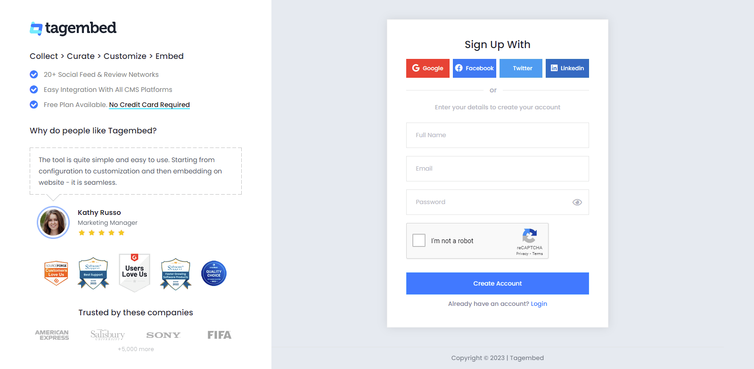754x369 pixels.
Task: Click the Crozdesk Quality Choice badge
Action: 214,273
